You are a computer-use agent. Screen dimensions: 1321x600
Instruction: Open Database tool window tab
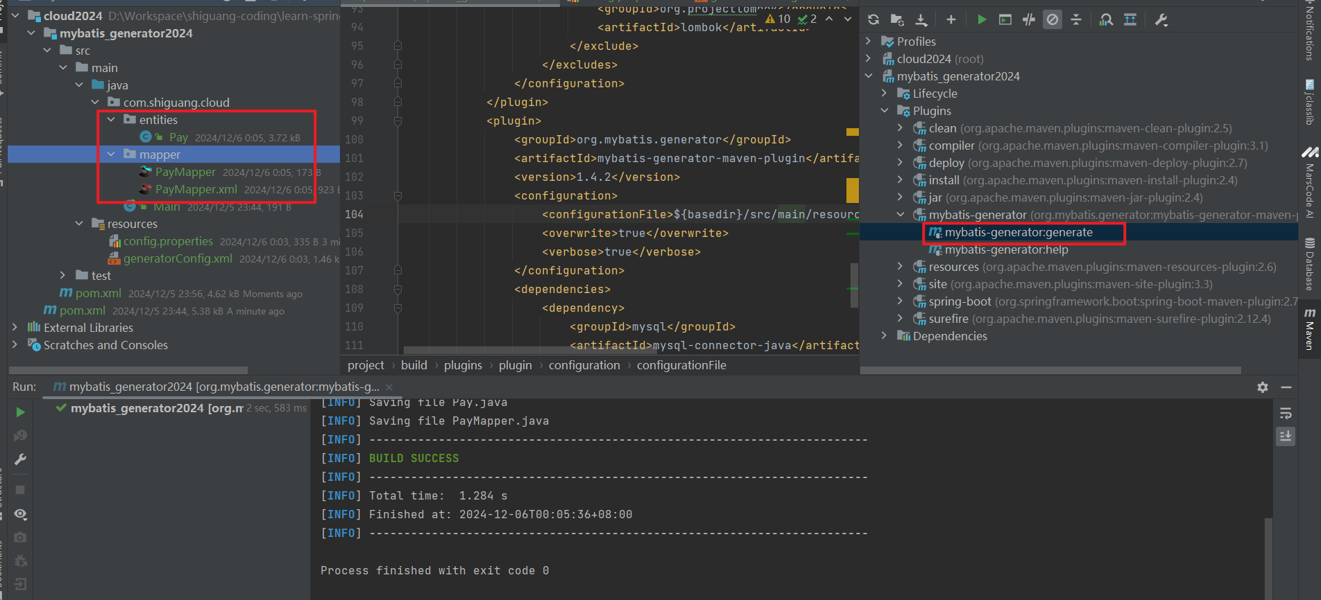[1309, 264]
